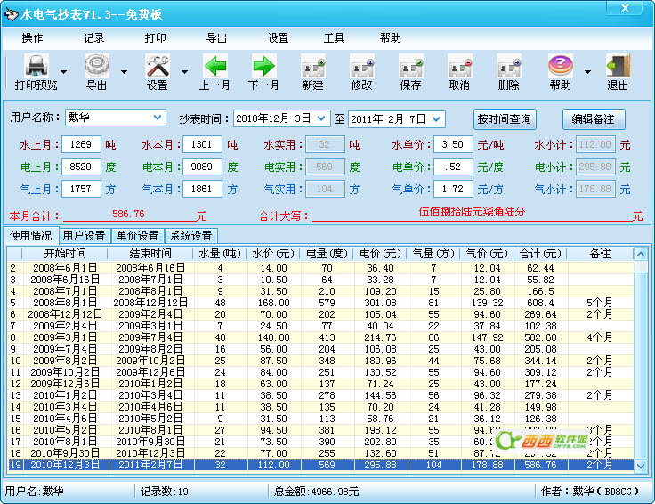The image size is (655, 504).
Task: Click the 修改 edit record icon
Action: tap(361, 66)
